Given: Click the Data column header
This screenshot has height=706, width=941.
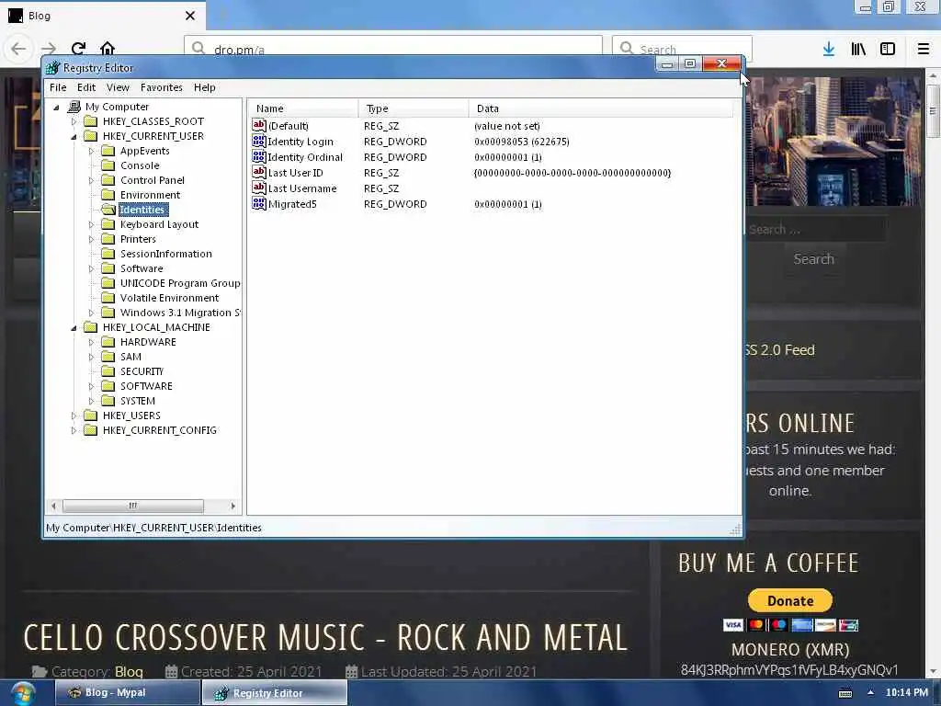Looking at the screenshot, I should pos(601,108).
